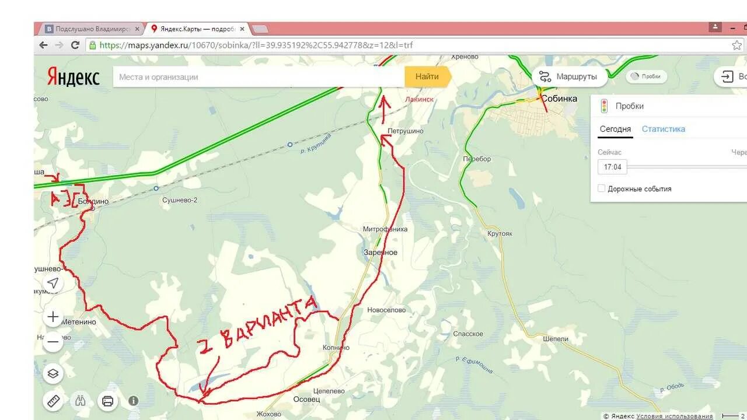Click the Найти search button
The image size is (747, 420).
(428, 76)
